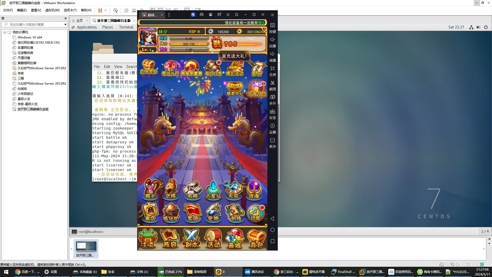
Task: Open the 领奖中心 reward center icon
Action: coord(235,89)
